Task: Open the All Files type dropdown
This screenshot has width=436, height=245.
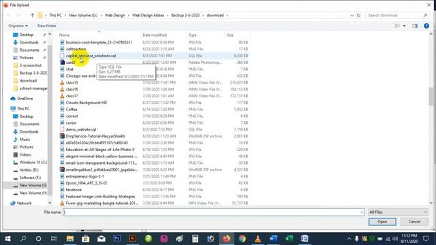Action: (x=398, y=212)
